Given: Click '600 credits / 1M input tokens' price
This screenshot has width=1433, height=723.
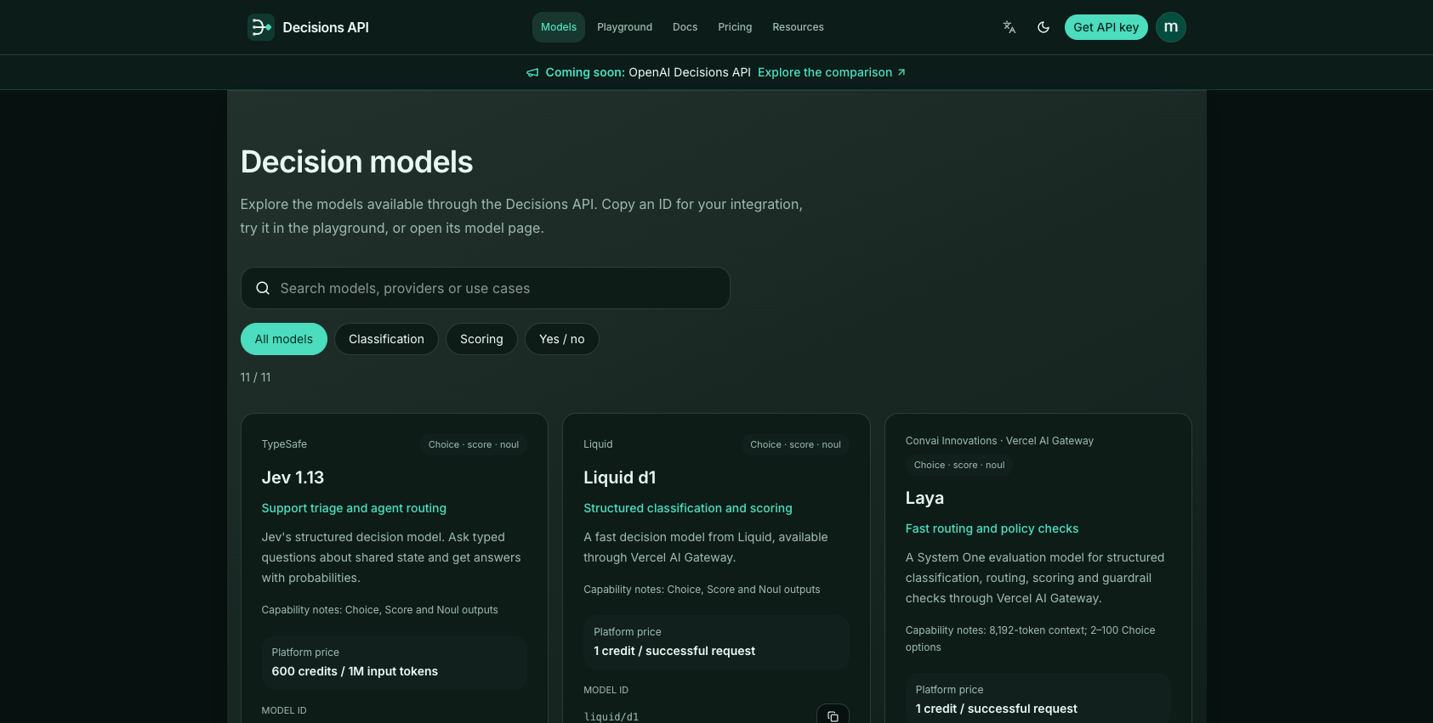Looking at the screenshot, I should tap(355, 671).
